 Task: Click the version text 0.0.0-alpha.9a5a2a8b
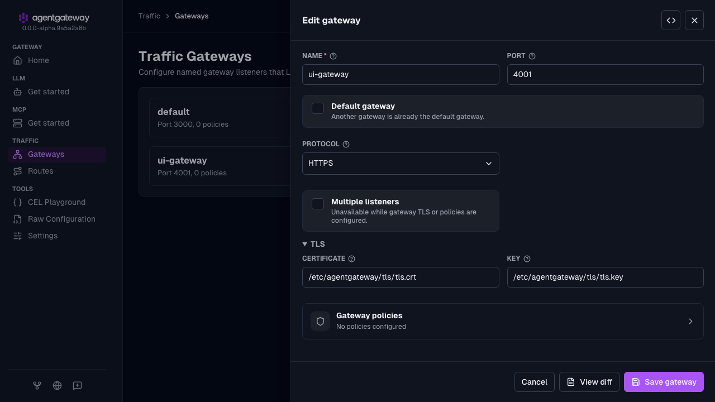click(x=54, y=28)
